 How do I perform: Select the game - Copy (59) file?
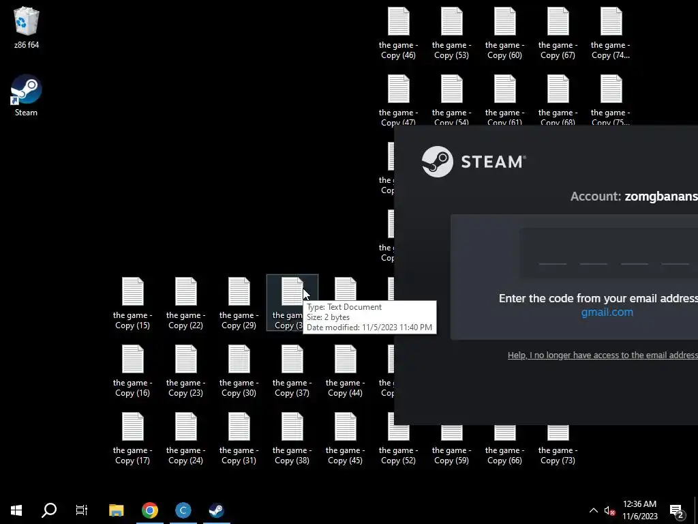pyautogui.click(x=451, y=446)
